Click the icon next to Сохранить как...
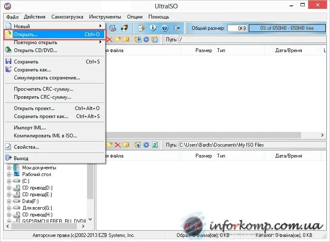330x242 pixels. point(8,69)
